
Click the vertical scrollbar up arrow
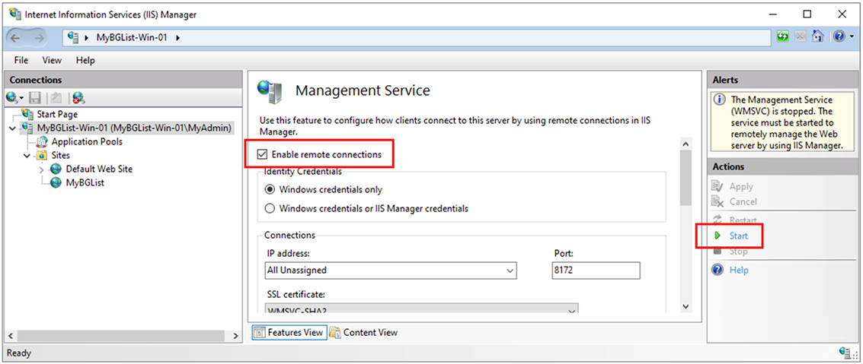pyautogui.click(x=686, y=144)
